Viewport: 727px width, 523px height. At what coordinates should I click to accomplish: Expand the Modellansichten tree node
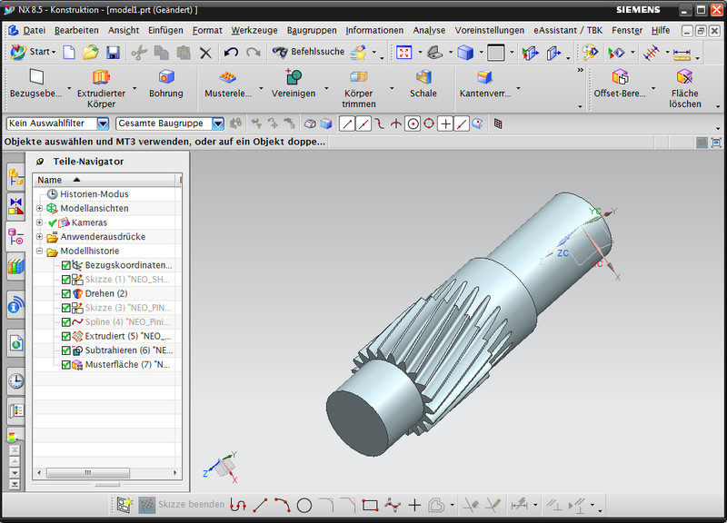point(40,208)
